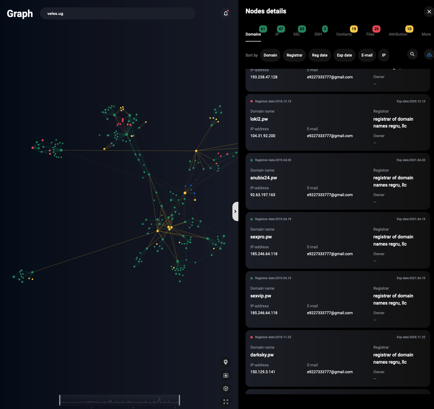This screenshot has width=434, height=409.
Task: Click the download export icon
Action: pyautogui.click(x=429, y=54)
